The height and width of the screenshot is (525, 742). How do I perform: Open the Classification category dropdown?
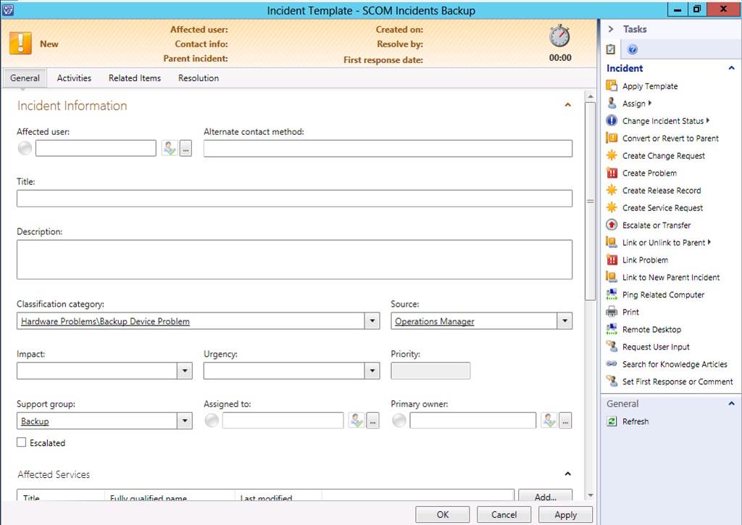[372, 321]
